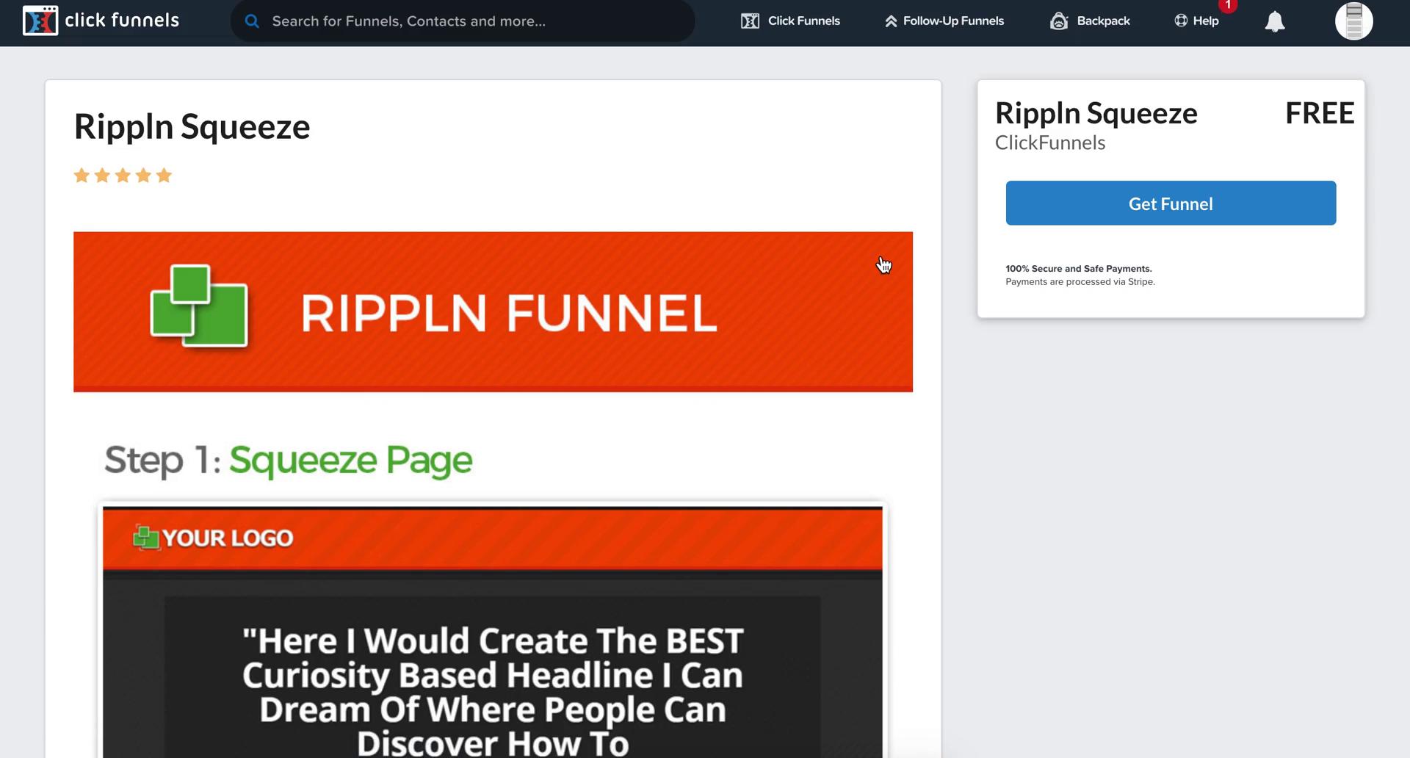1410x758 pixels.
Task: Click the Click Funnels nav icon
Action: (750, 21)
